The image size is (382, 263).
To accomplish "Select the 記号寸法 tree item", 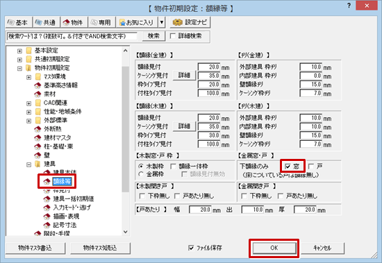I will point(65,225).
